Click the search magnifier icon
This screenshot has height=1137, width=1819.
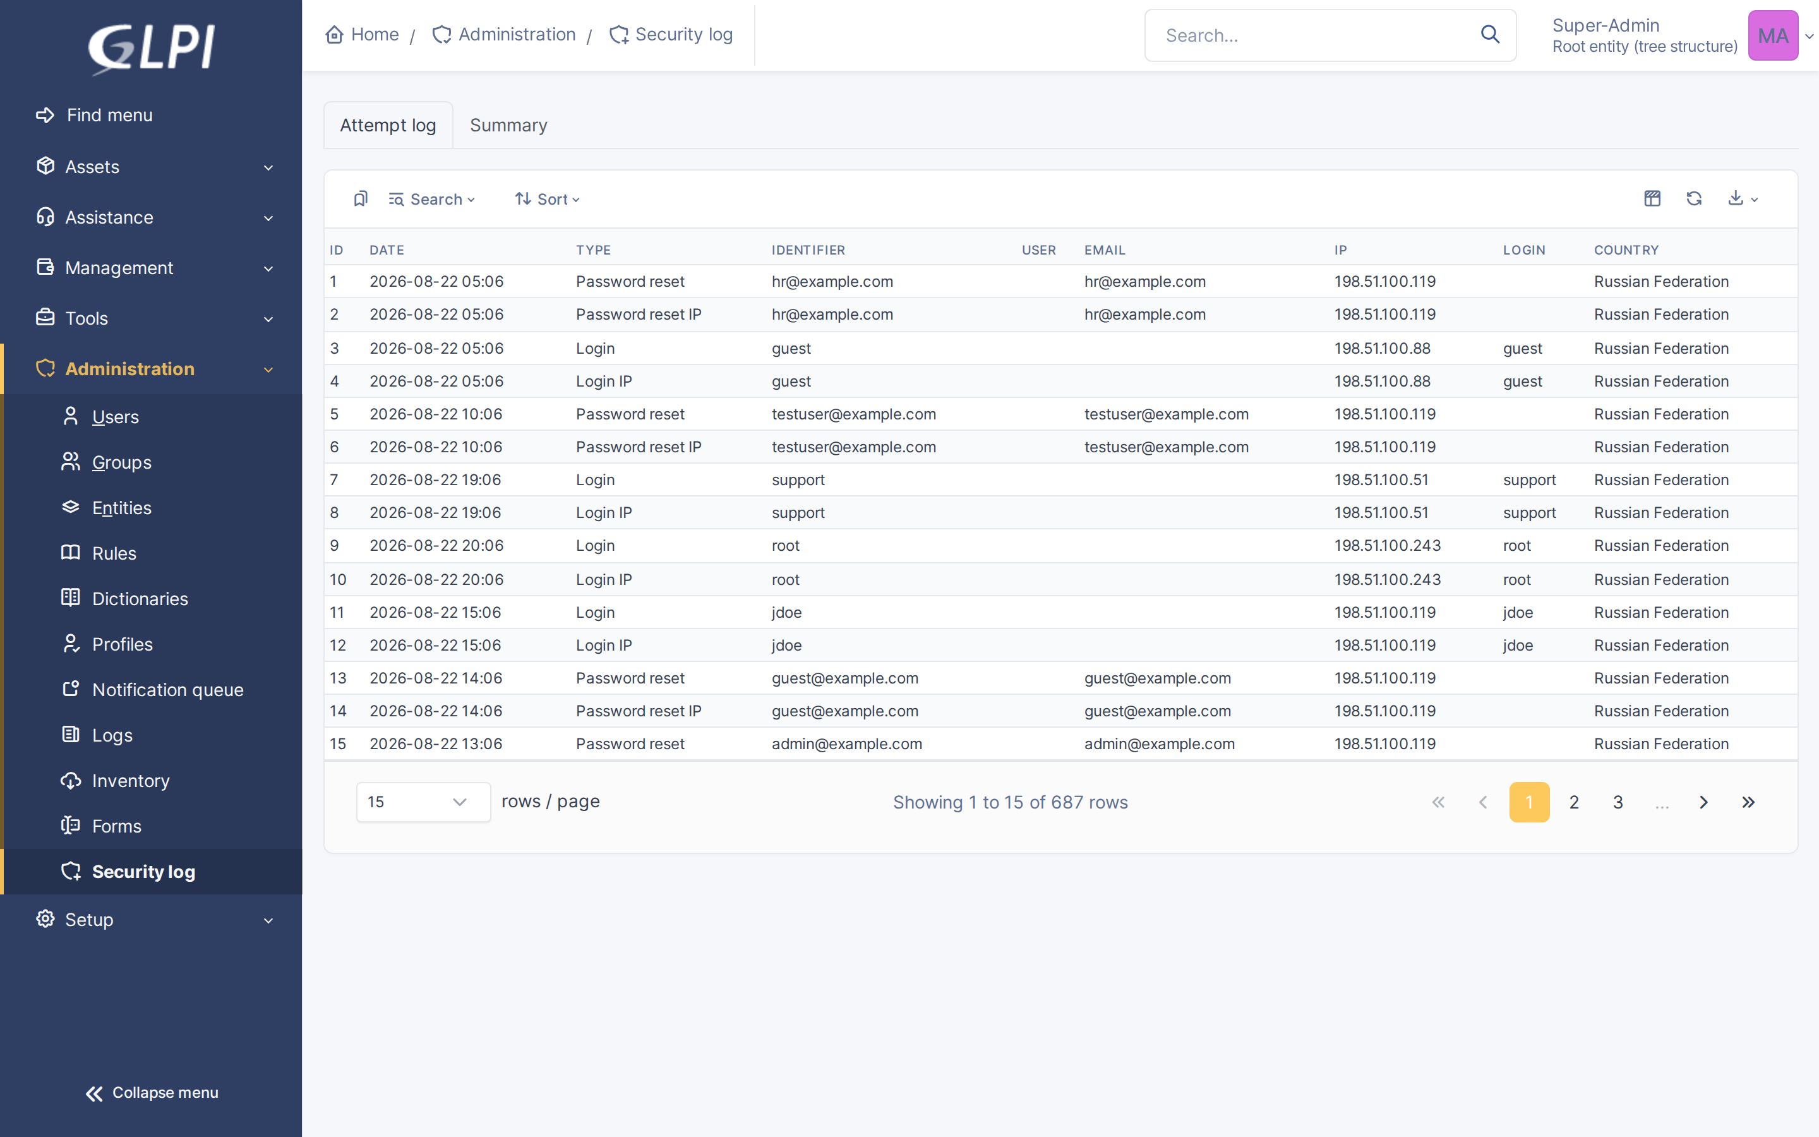(x=1490, y=35)
